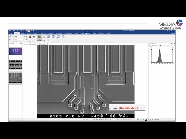Screen dimensions: 186x139
Task: Click the Publication quick save icon
Action: 58,38
